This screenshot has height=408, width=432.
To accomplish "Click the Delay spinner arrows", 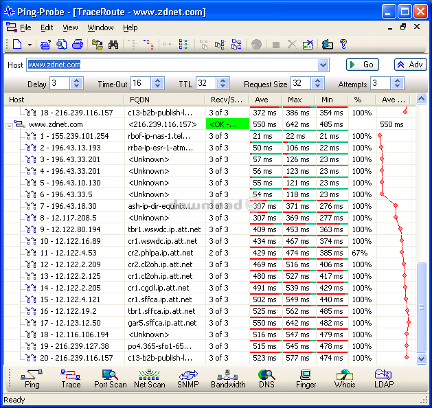I will click(76, 83).
